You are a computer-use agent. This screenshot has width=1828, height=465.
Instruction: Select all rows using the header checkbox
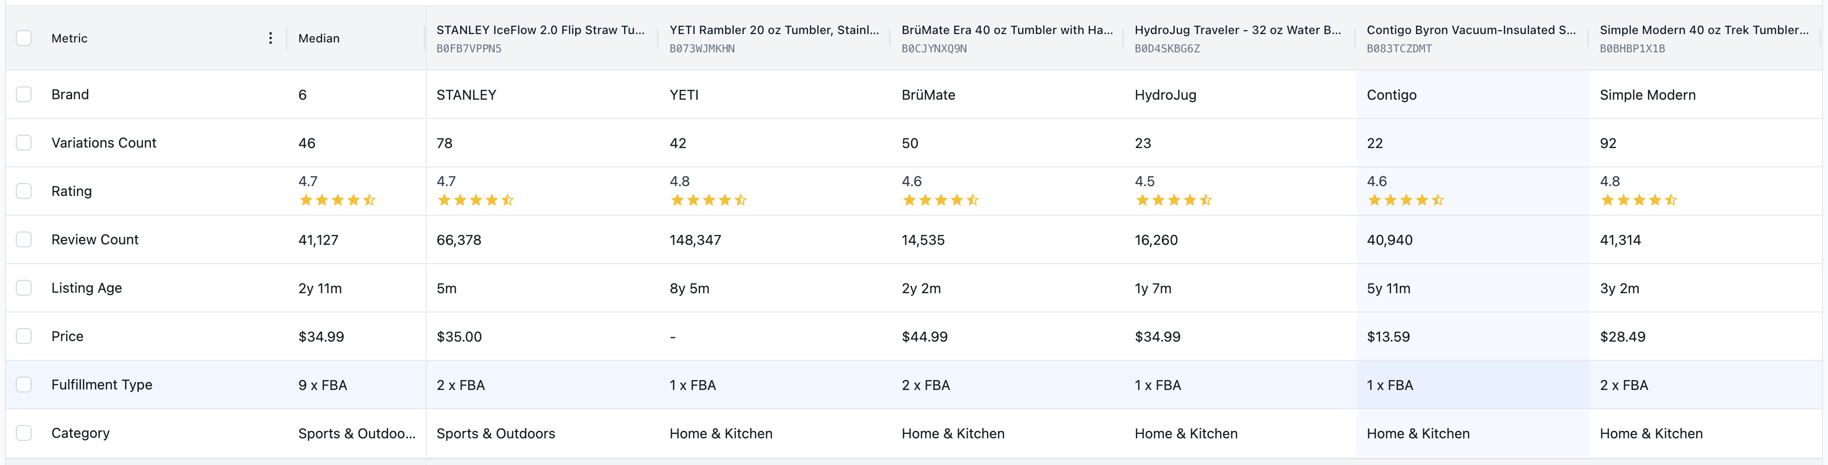click(x=23, y=38)
